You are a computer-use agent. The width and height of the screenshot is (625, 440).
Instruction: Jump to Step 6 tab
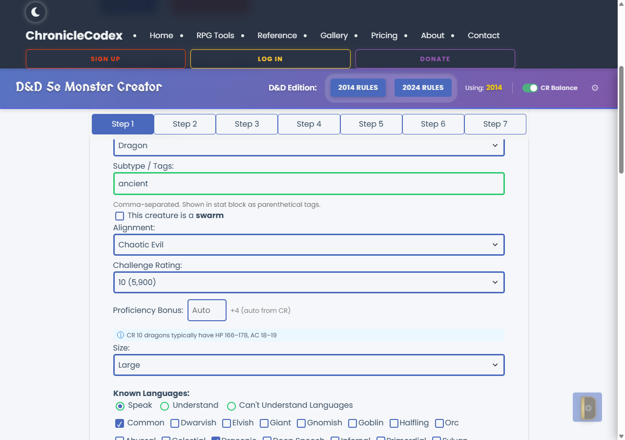(x=433, y=124)
